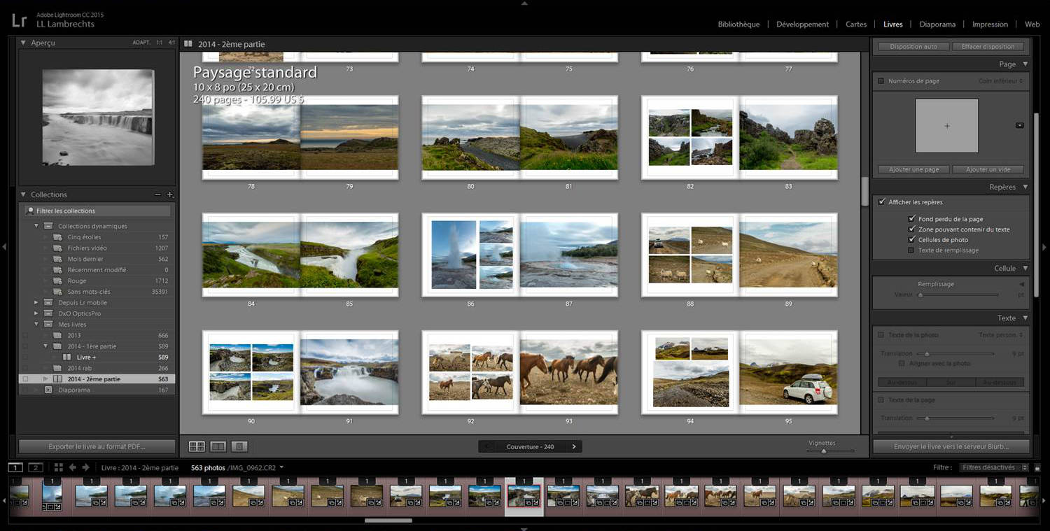Remove collection using minus icon

click(157, 194)
